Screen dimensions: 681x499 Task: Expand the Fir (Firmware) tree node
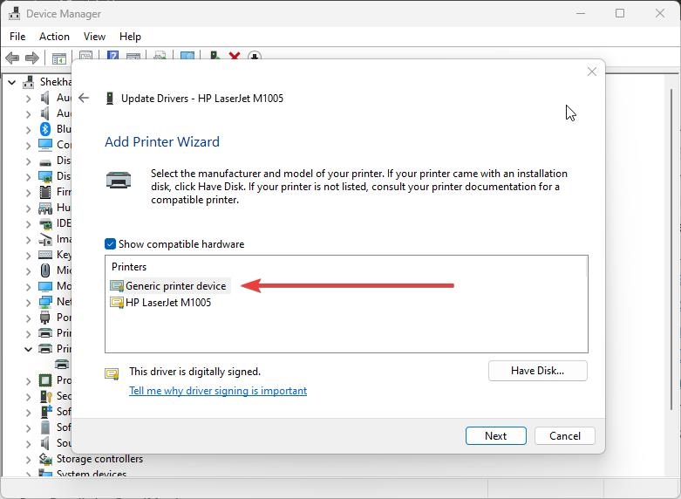pos(28,192)
